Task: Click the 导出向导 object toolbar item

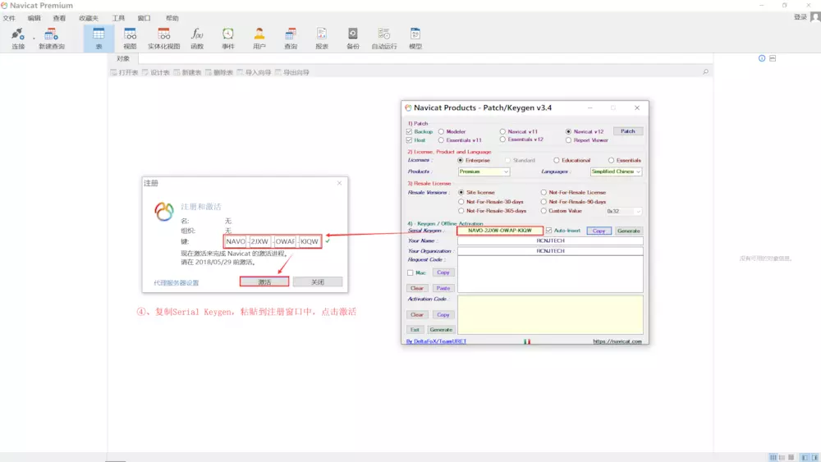Action: [292, 73]
